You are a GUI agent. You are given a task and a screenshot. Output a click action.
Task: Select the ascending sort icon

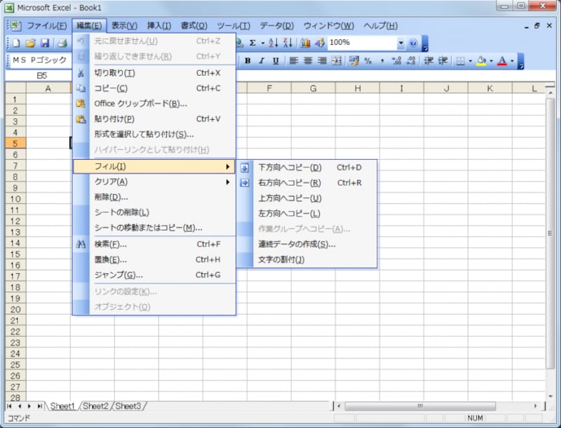pos(275,43)
